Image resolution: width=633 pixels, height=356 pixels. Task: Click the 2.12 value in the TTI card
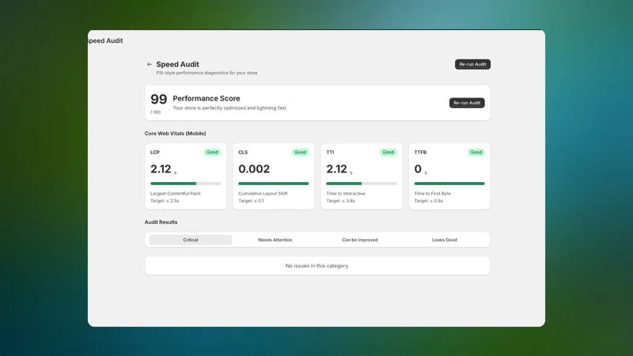337,169
